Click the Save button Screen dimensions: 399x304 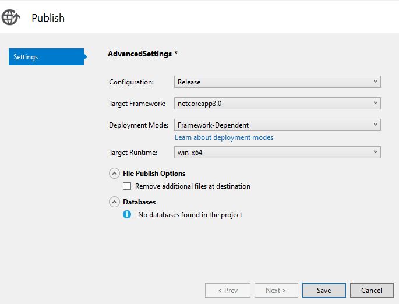pyautogui.click(x=324, y=290)
